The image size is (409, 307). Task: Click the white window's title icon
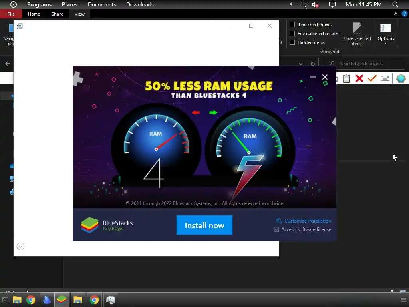[20, 26]
